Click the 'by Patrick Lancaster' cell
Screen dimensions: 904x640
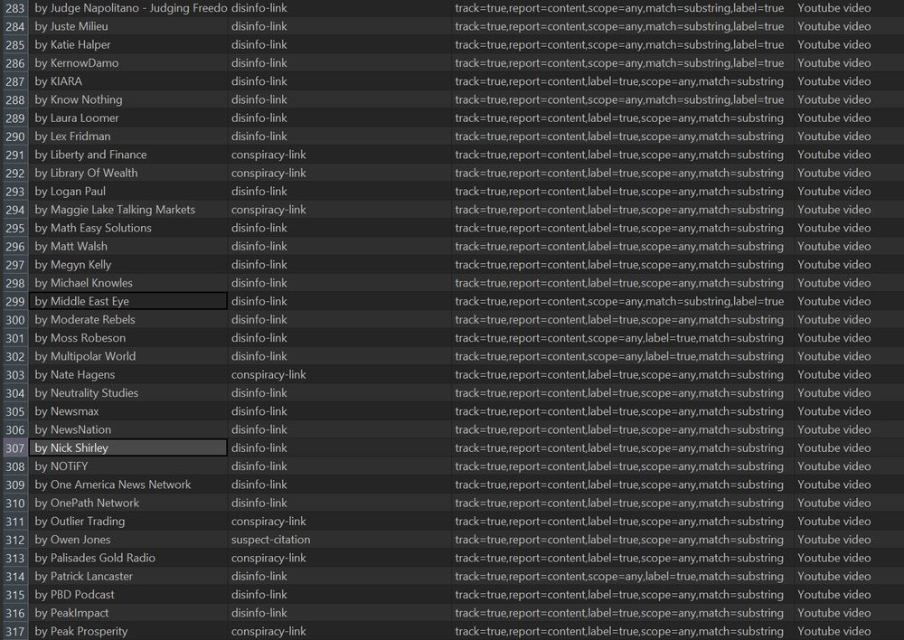pos(128,576)
